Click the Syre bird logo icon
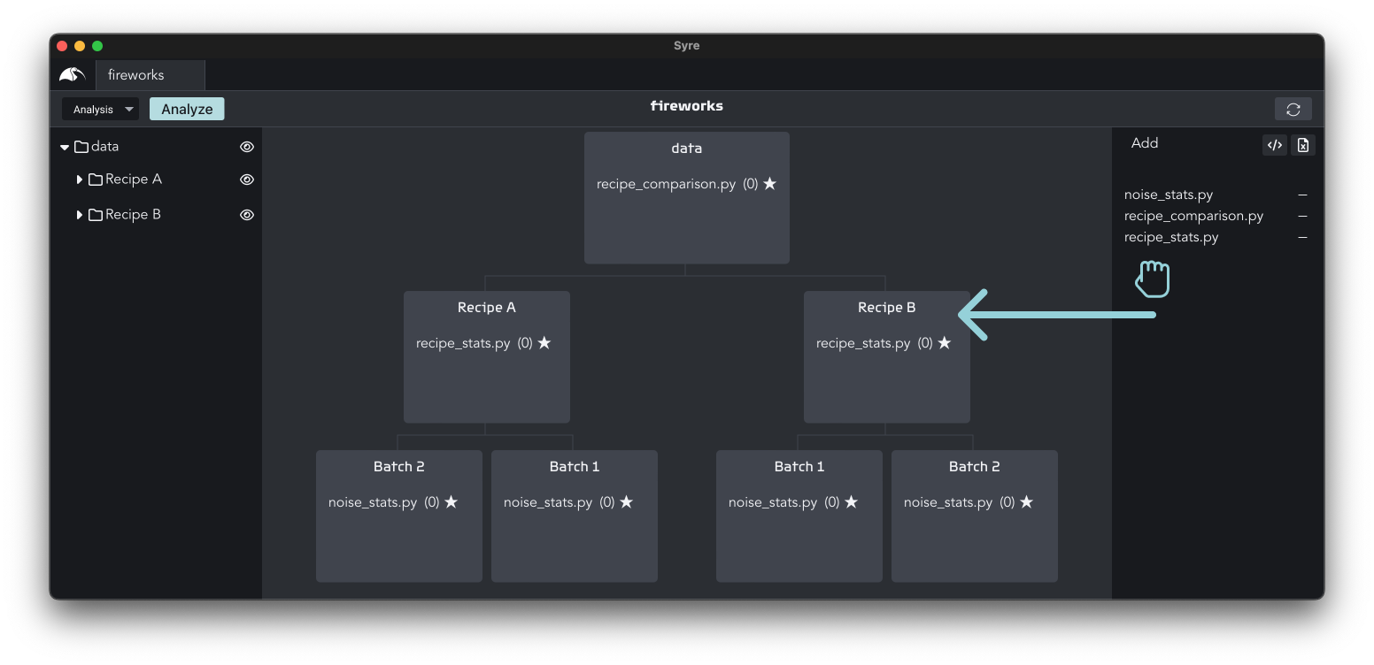 (x=73, y=75)
